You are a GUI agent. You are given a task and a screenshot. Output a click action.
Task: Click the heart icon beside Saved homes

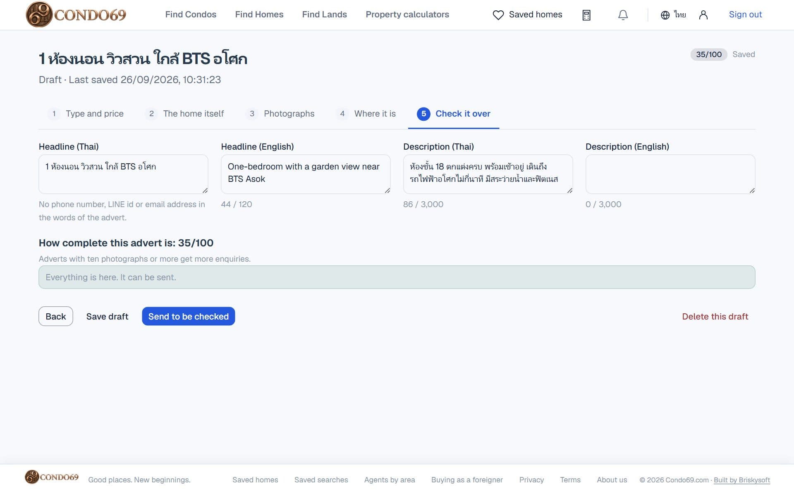498,15
